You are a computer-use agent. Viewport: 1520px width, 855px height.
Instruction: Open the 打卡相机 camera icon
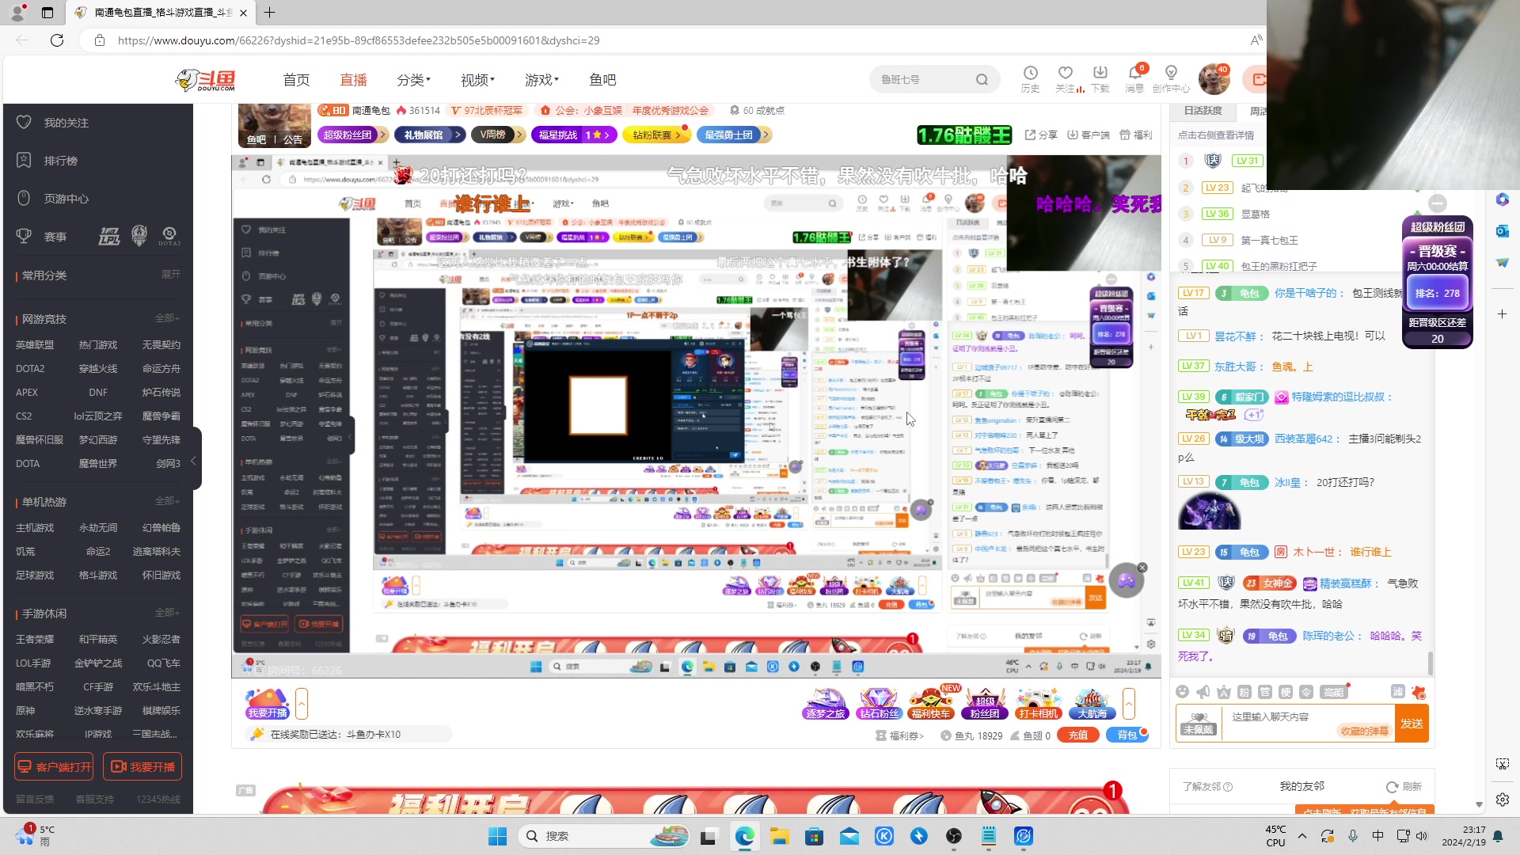1038,703
